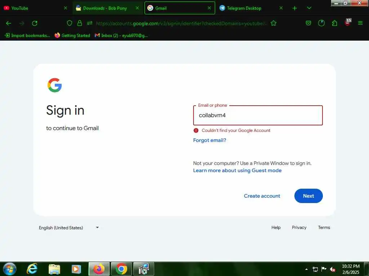Open the Windows Start menu orb
This screenshot has width=369, height=276.
(10, 269)
